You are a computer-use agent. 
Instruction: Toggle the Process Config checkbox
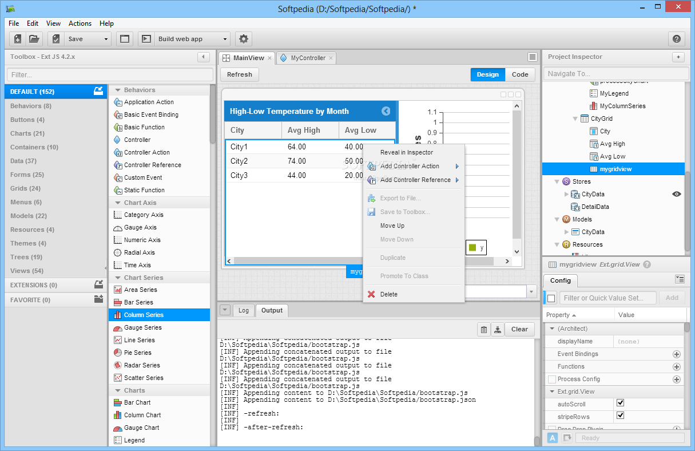[552, 379]
